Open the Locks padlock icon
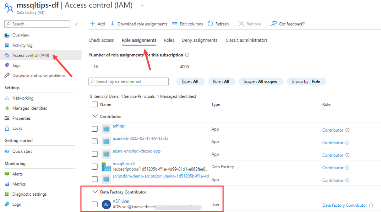The image size is (381, 212). (x=7, y=128)
